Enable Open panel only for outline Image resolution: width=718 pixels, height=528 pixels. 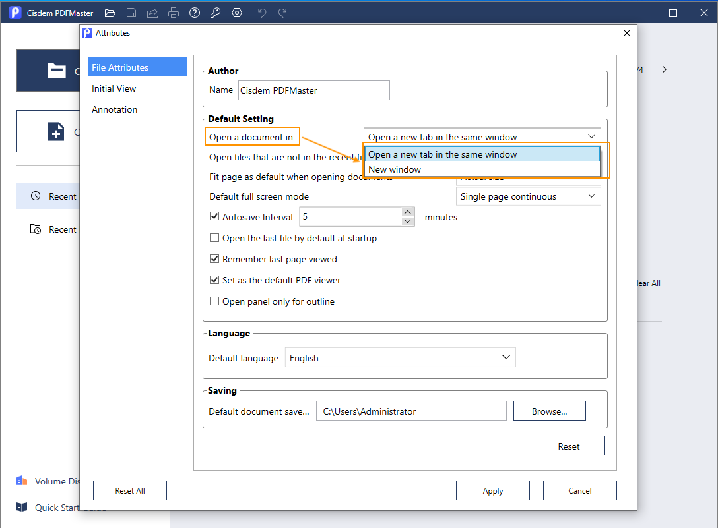pyautogui.click(x=214, y=301)
